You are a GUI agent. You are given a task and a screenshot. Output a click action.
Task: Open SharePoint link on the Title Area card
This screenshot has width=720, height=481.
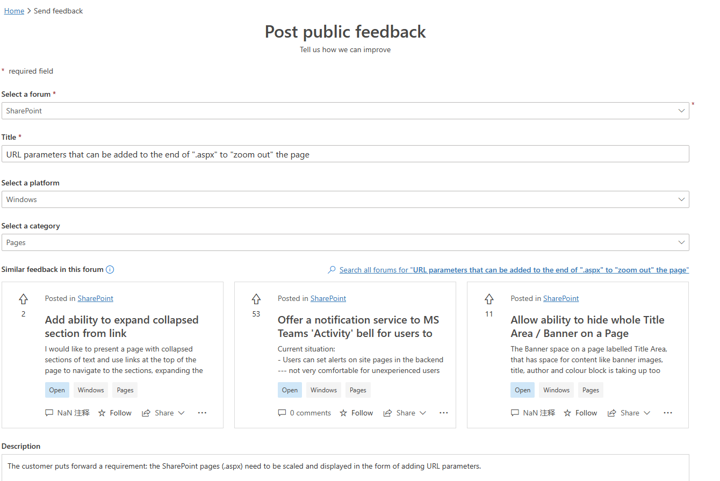click(561, 298)
